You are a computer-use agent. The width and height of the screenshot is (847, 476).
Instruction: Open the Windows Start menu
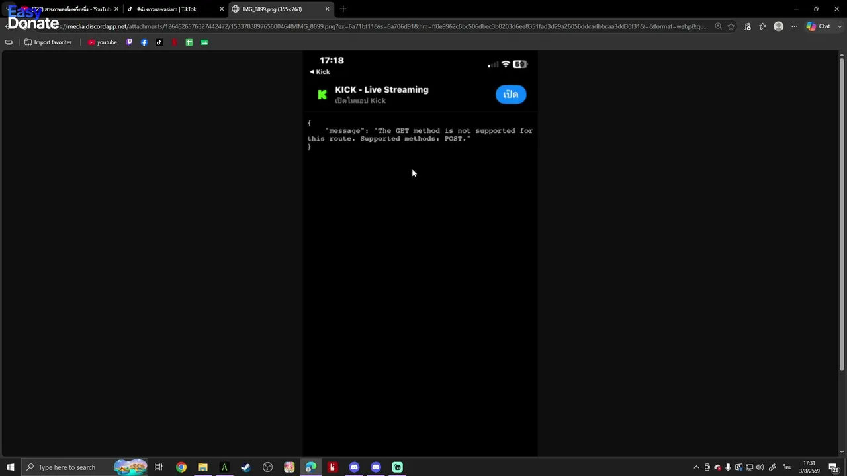(10, 467)
